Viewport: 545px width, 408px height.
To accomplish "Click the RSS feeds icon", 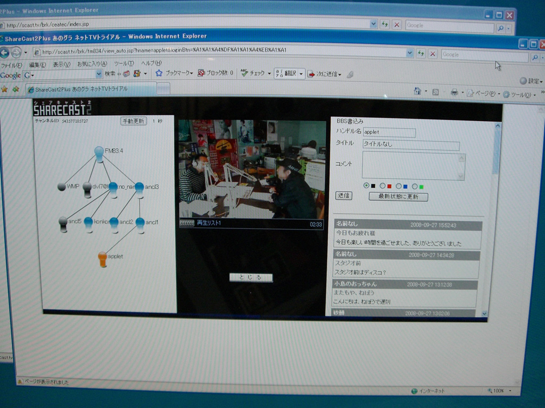I will [x=435, y=92].
